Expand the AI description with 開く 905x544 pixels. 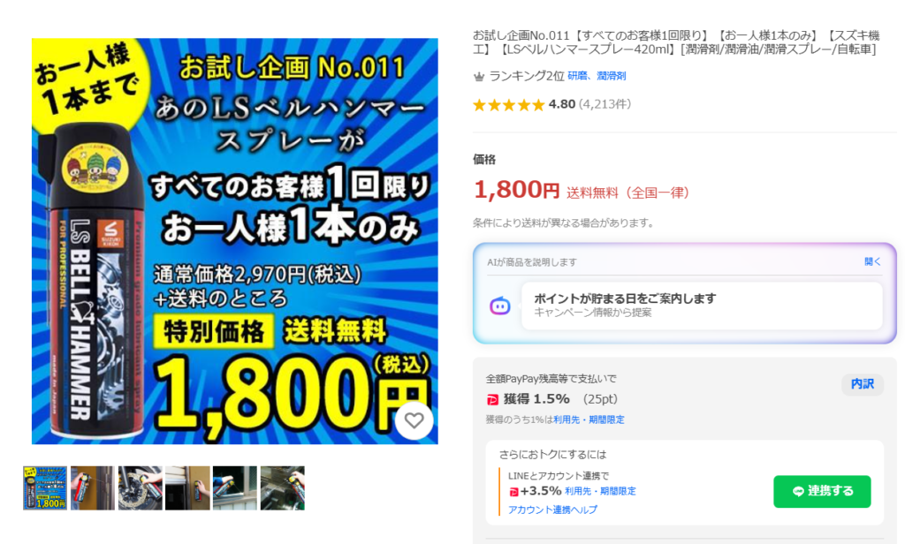pyautogui.click(x=872, y=262)
